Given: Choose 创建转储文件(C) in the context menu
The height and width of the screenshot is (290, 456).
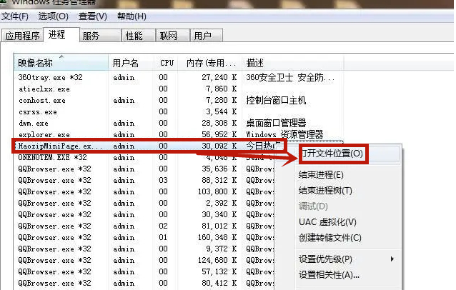Looking at the screenshot, I should (329, 238).
